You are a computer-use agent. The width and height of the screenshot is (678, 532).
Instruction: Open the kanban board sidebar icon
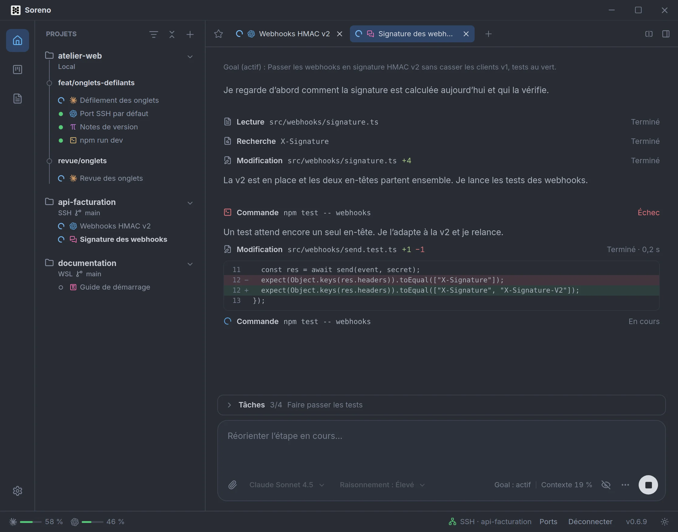pos(18,70)
